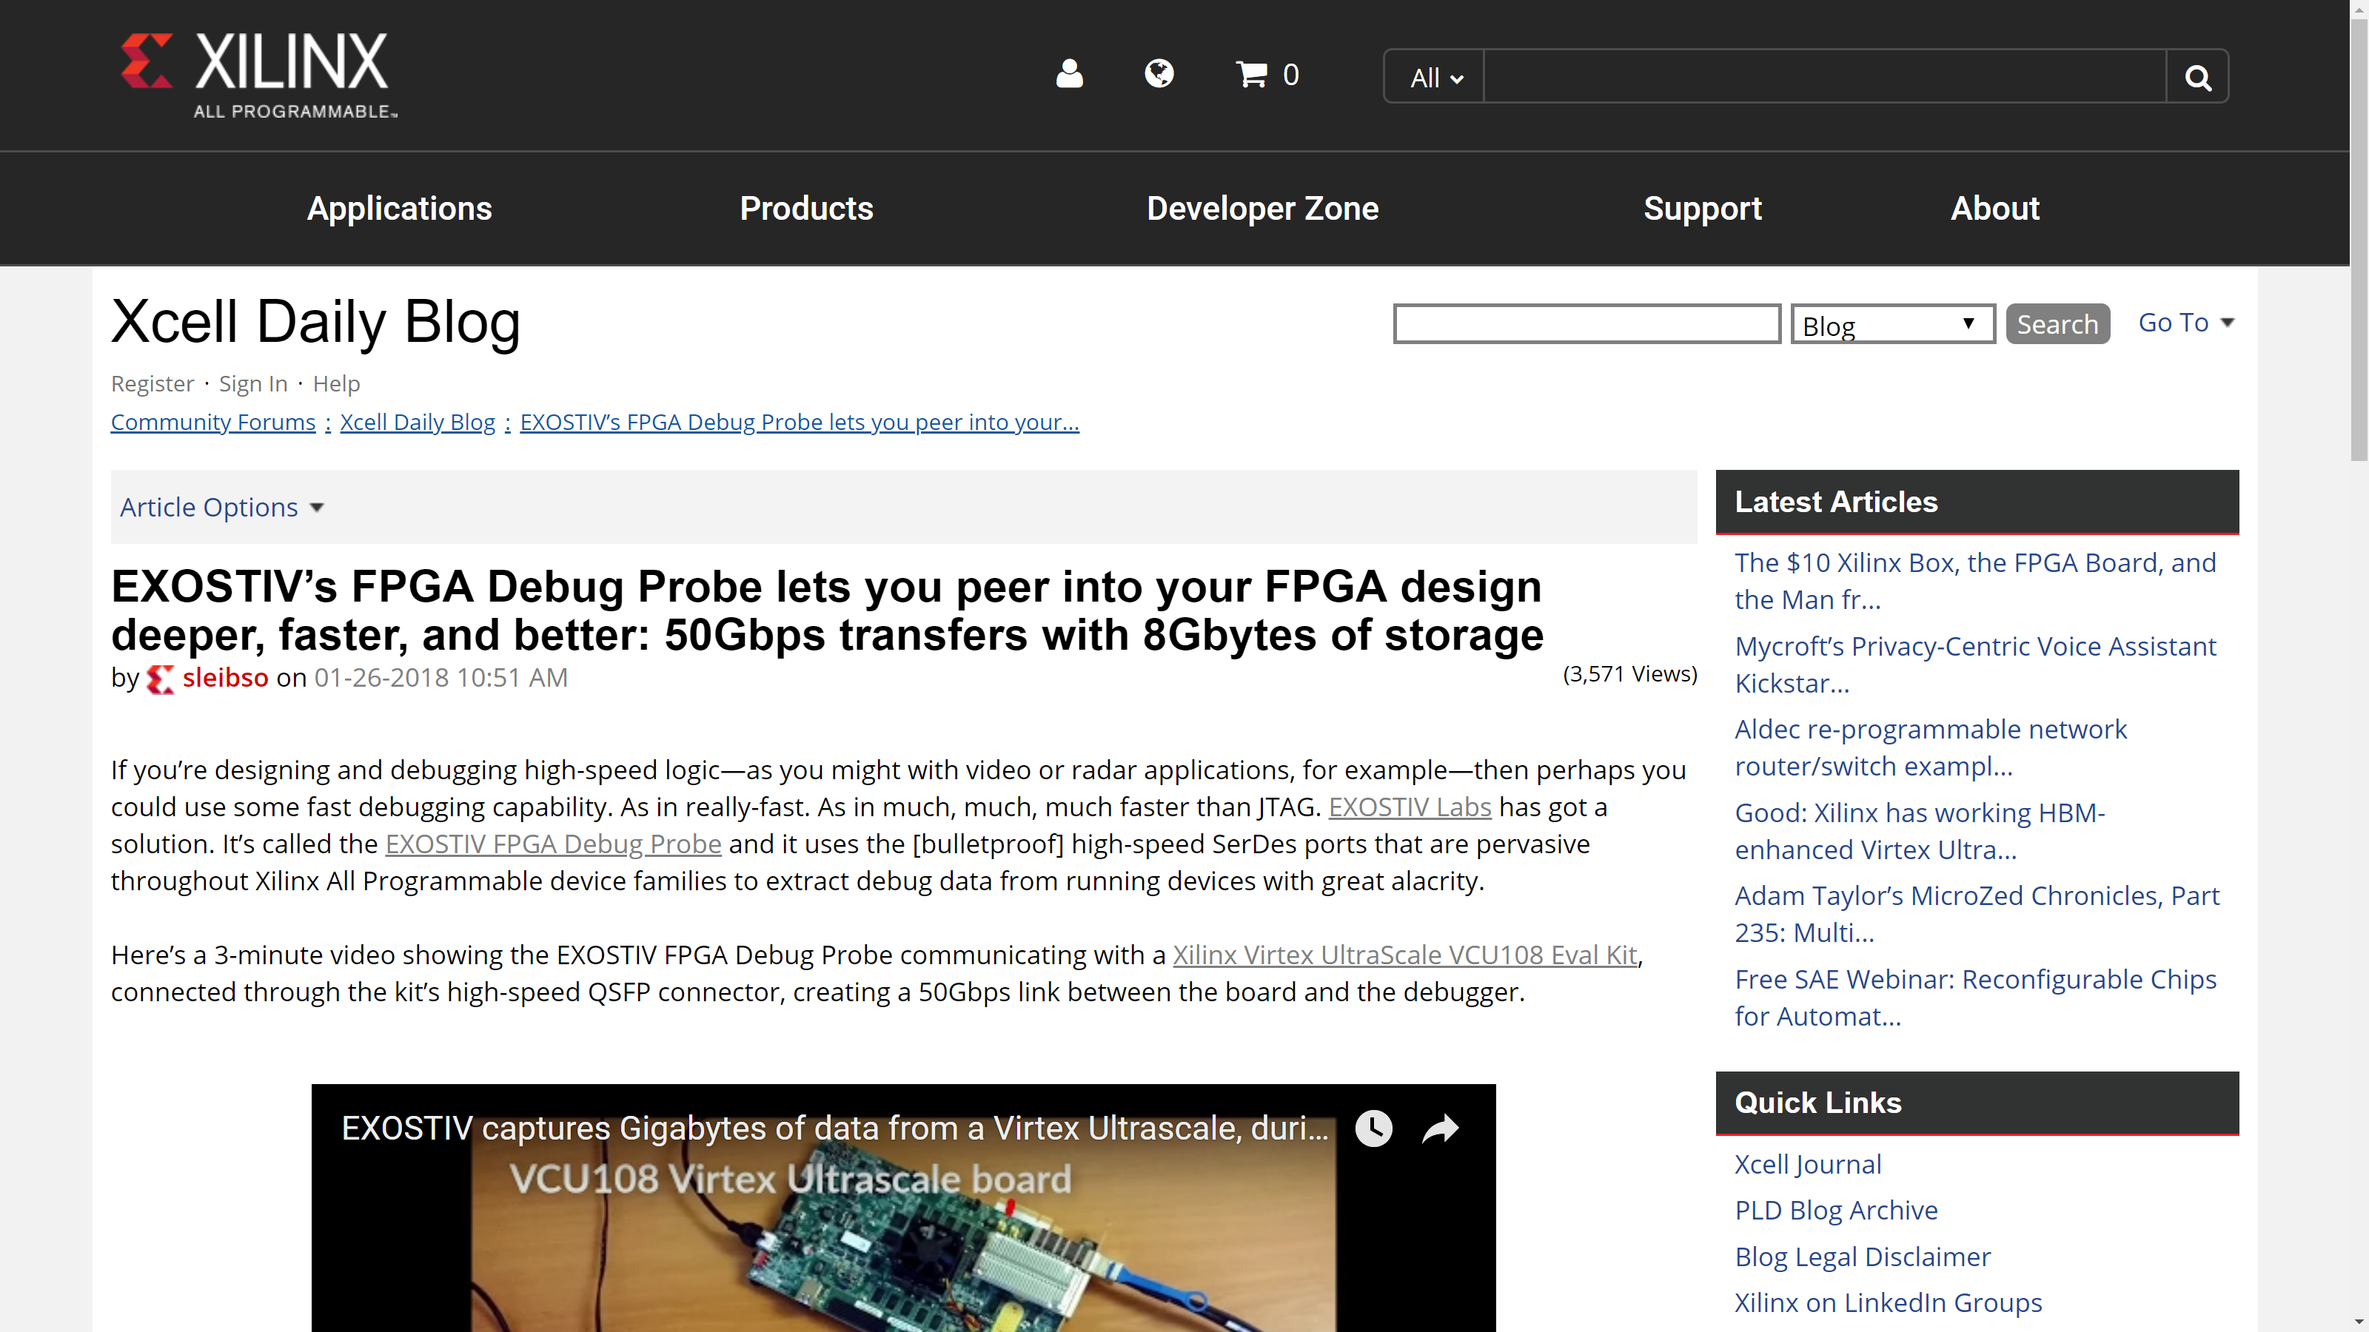This screenshot has height=1332, width=2369.
Task: Open Aldec re-programmable network router article
Action: point(1930,747)
